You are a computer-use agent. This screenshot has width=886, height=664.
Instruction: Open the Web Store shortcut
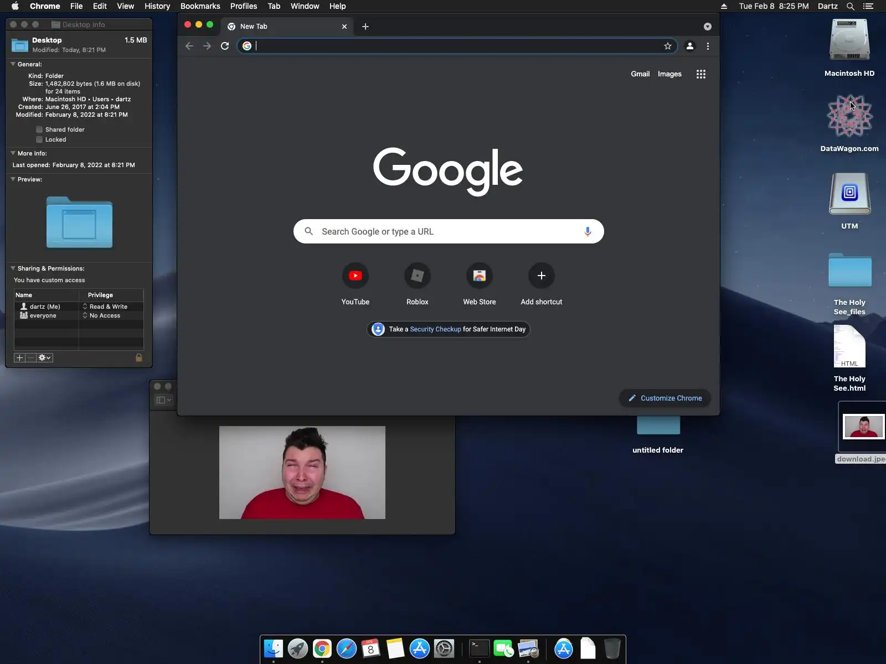coord(480,276)
